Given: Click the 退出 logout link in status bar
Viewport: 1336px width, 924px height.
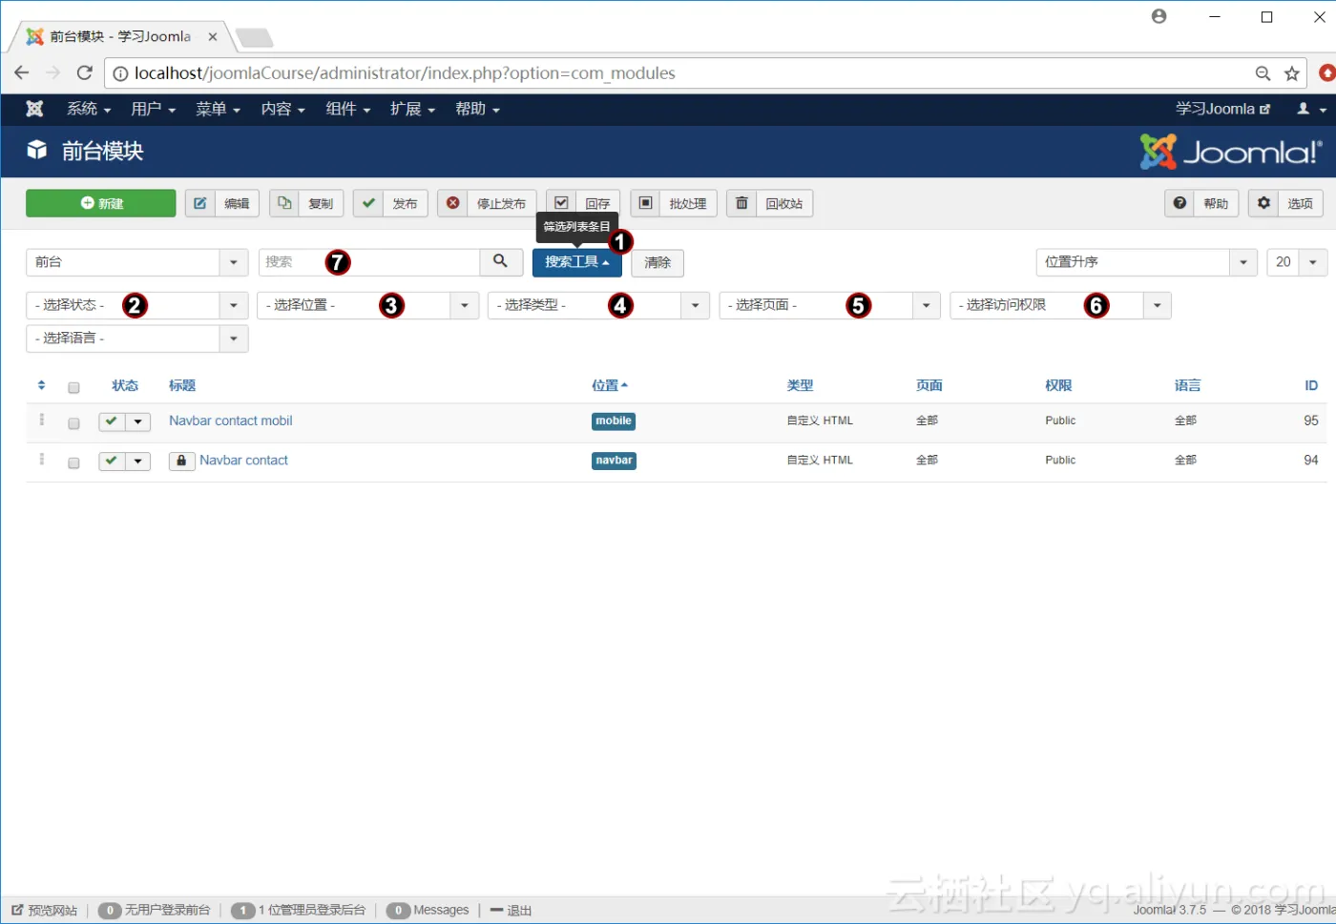Looking at the screenshot, I should pos(511,910).
